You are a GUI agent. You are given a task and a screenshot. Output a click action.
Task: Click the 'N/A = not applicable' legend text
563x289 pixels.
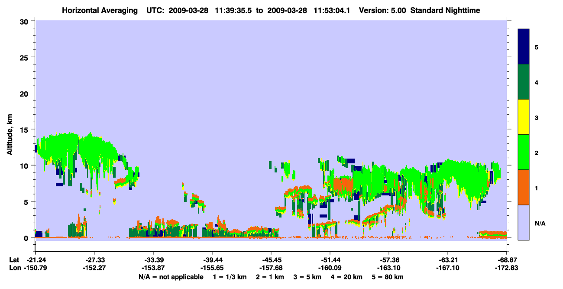[171, 277]
